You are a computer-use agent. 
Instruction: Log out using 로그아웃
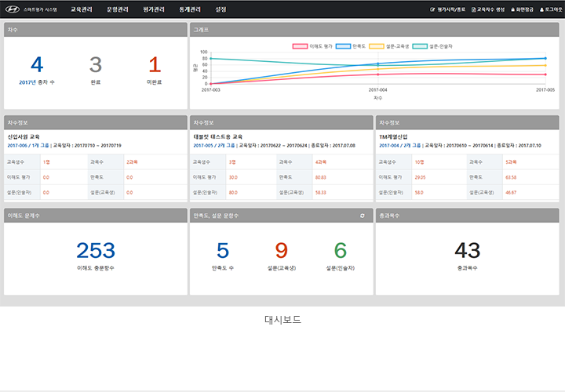pos(551,9)
